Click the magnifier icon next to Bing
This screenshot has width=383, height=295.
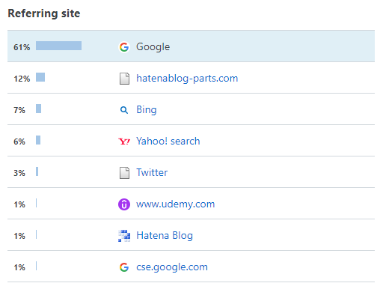coord(124,110)
